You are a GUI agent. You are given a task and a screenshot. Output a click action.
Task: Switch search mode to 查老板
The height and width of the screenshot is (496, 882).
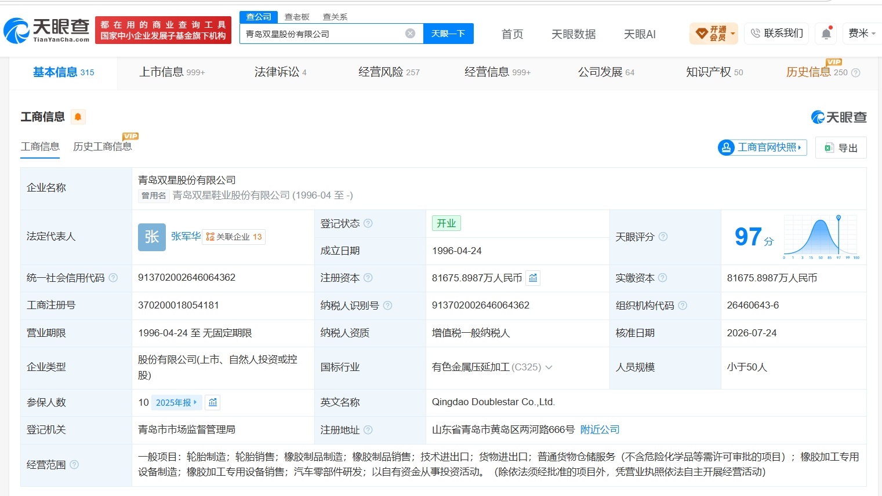tap(297, 17)
